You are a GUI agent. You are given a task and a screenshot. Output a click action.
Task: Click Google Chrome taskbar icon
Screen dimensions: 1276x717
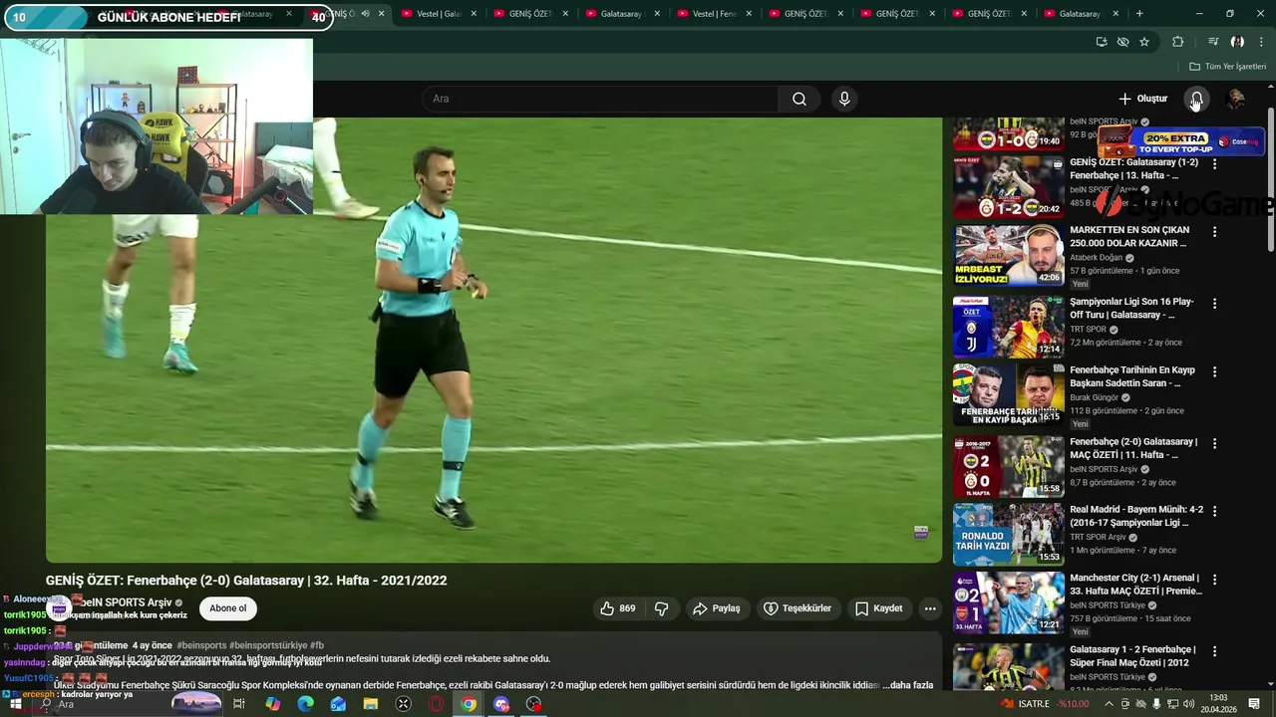[x=469, y=704]
